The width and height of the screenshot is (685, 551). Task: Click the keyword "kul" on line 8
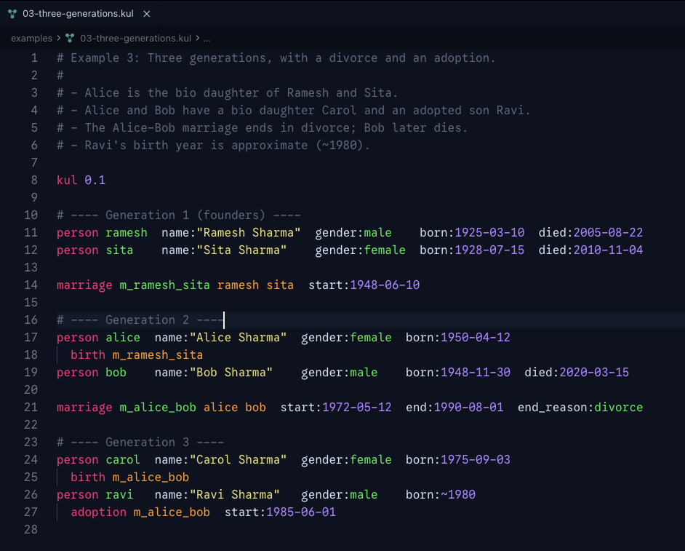[67, 181]
